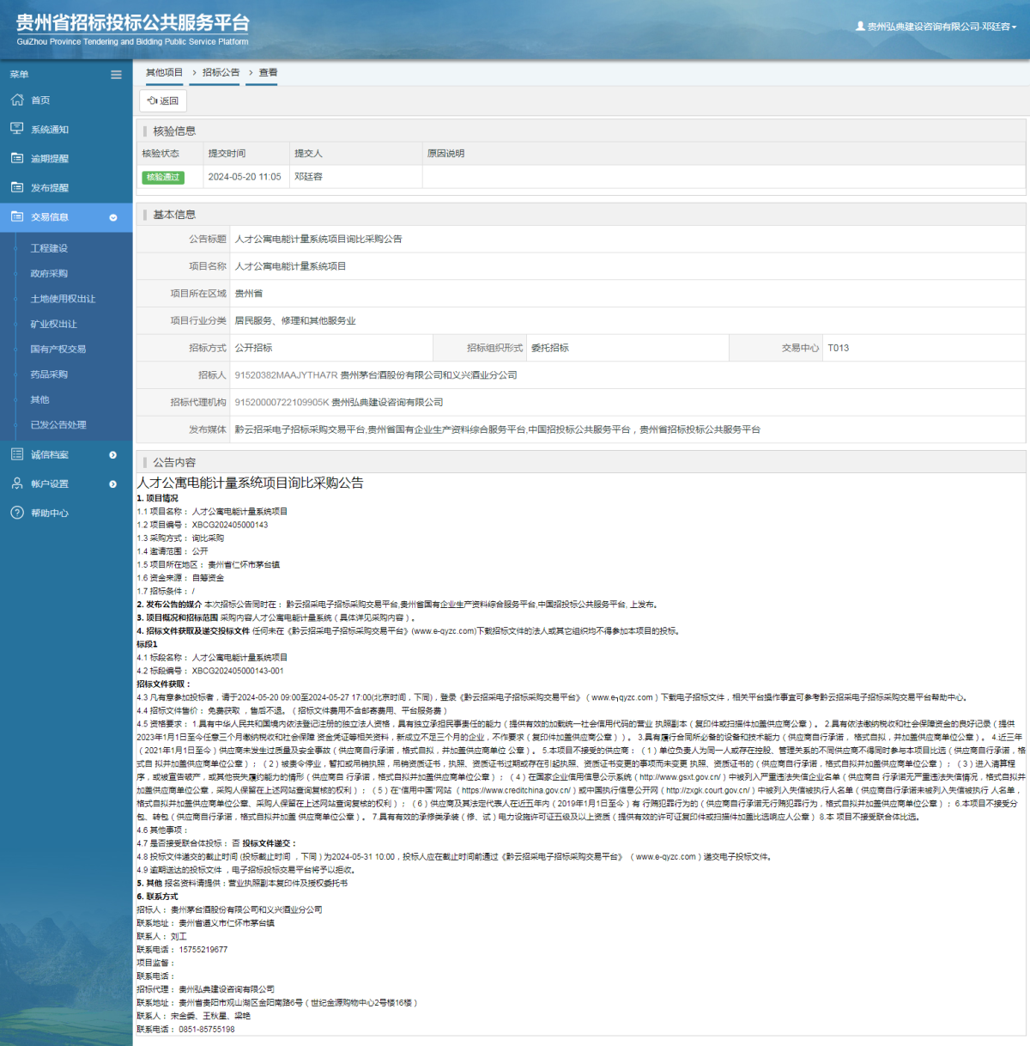Click the 帐户设置 person icon
Image resolution: width=1030 pixels, height=1046 pixels.
[17, 483]
